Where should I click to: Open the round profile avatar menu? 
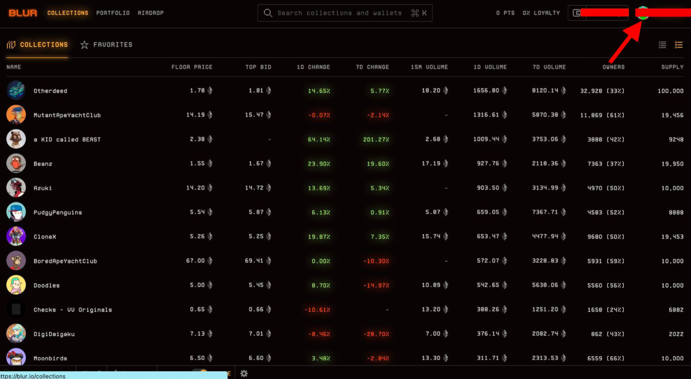643,13
